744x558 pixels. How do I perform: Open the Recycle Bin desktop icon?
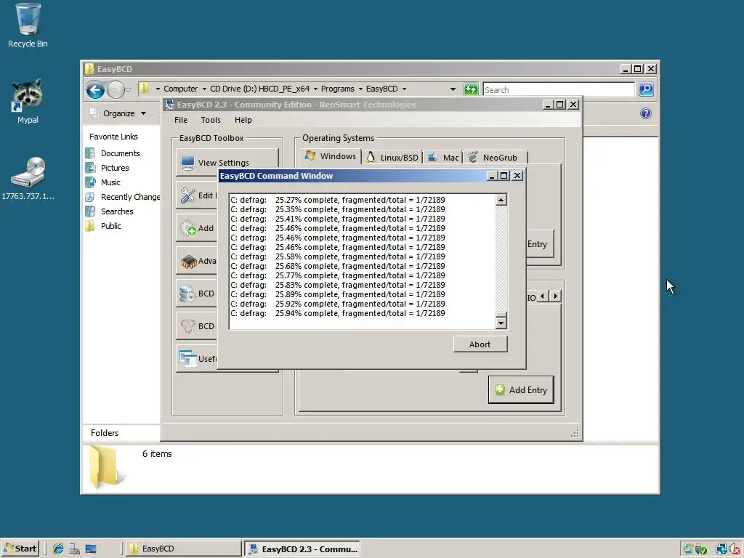28,25
